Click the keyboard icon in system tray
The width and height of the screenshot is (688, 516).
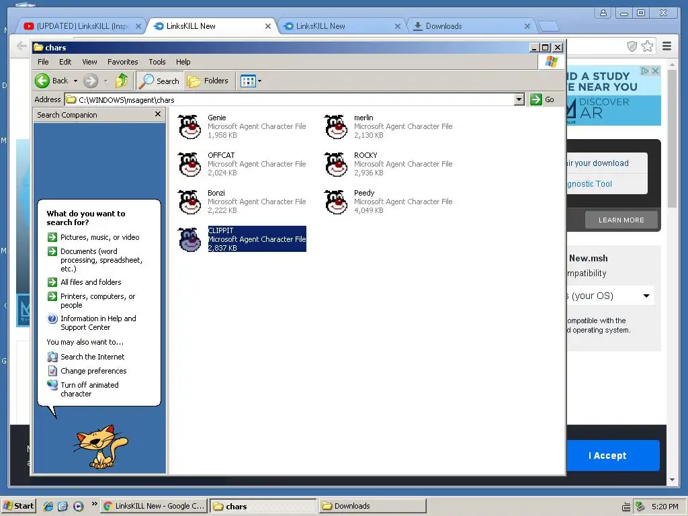coord(627,507)
